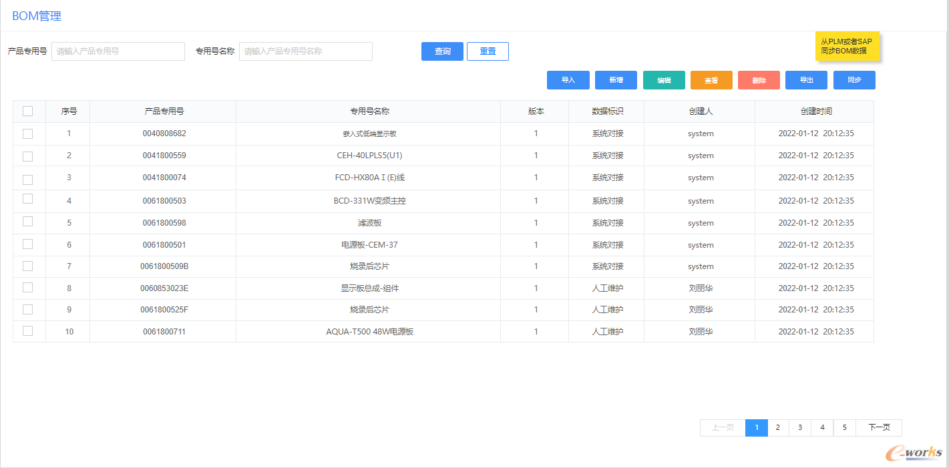Click the 导出 export button

click(806, 80)
